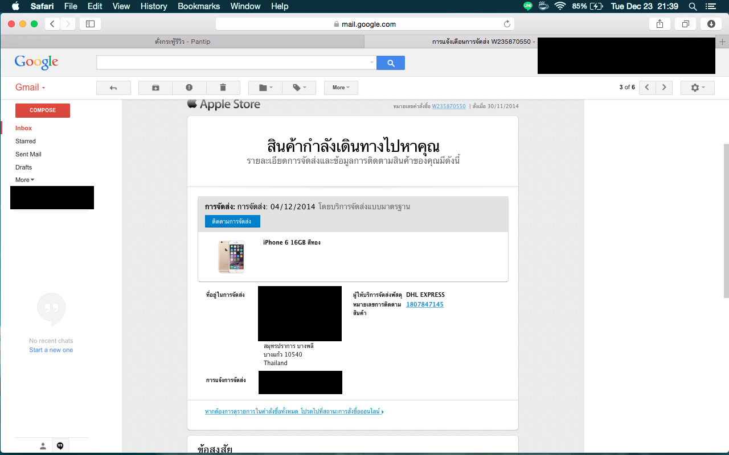729x455 pixels.
Task: Open Safari downloads list
Action: [x=711, y=24]
